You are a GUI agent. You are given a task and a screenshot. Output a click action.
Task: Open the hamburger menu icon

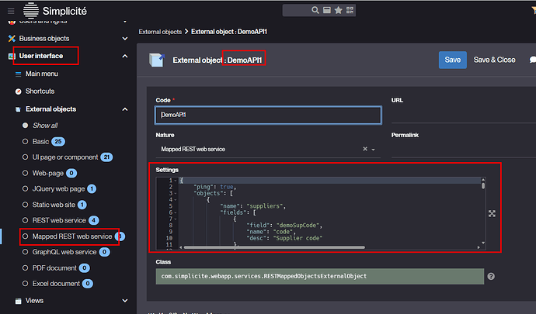pos(11,11)
